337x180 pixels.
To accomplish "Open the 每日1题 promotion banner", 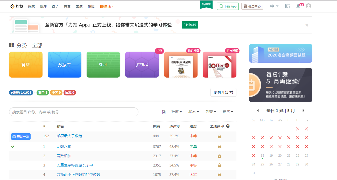I will pos(281,85).
